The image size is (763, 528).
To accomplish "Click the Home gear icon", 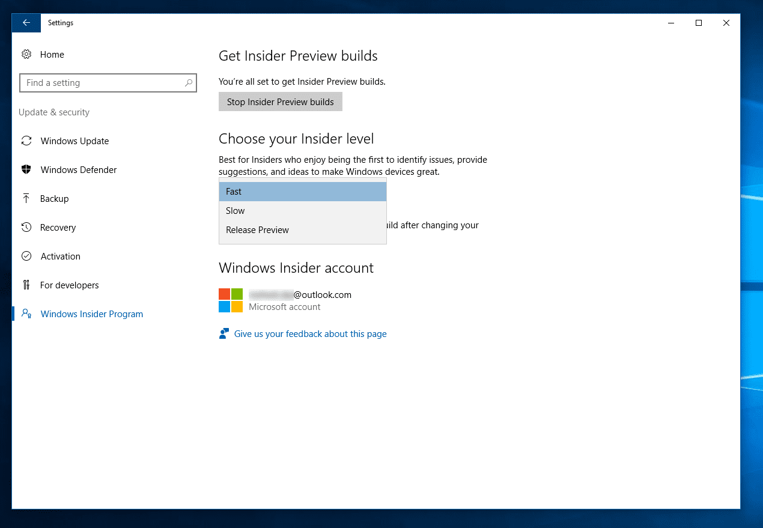I will pyautogui.click(x=26, y=55).
